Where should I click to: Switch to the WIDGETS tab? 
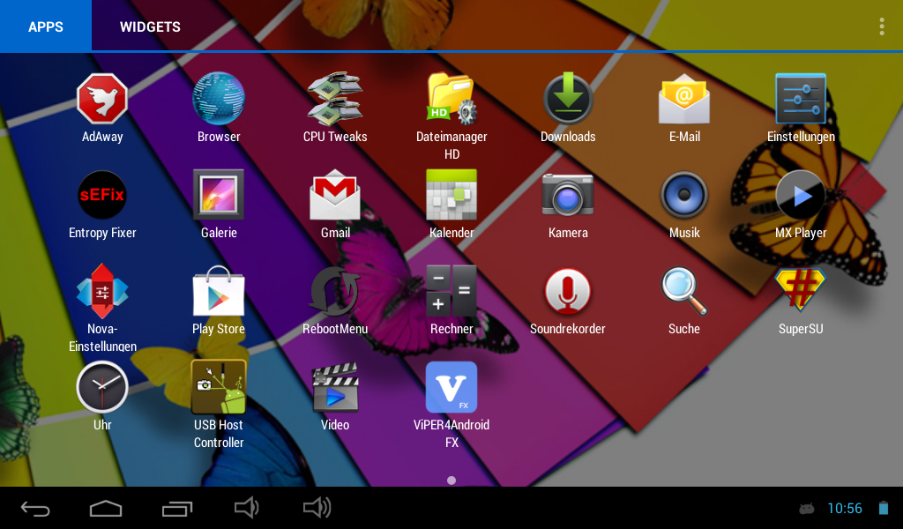tap(150, 26)
